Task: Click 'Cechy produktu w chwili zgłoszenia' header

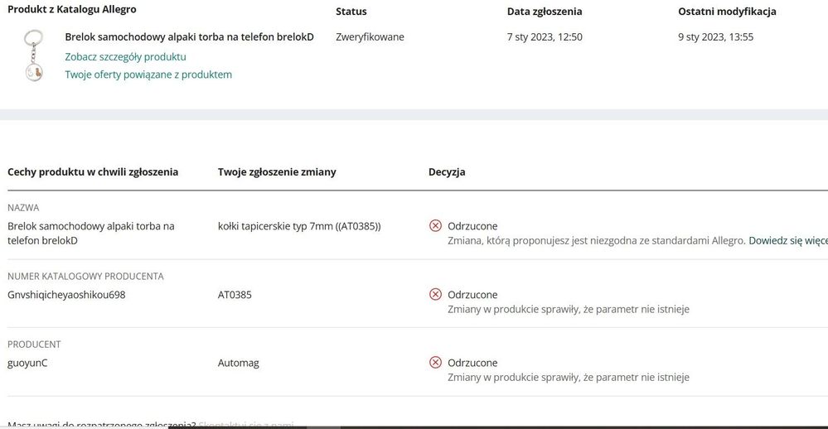Action: [93, 172]
